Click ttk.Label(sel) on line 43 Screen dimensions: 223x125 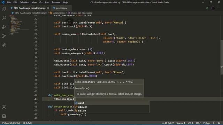pos(65,99)
